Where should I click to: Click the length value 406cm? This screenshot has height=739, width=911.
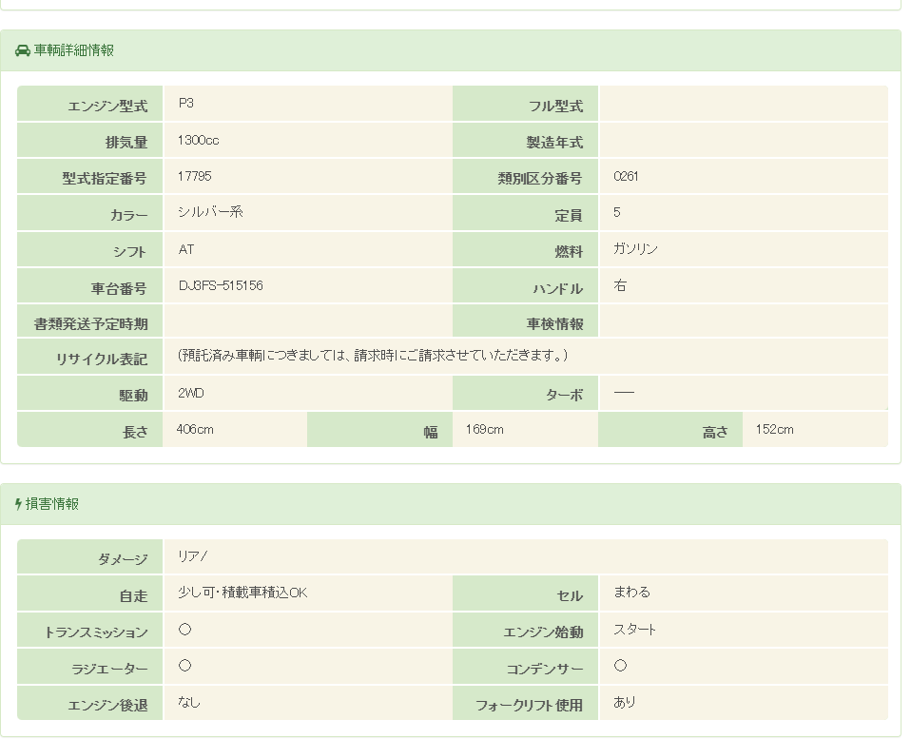(x=195, y=430)
